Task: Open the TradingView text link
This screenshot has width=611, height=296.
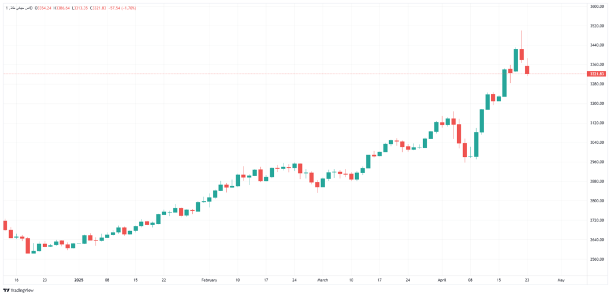Action: 17,291
